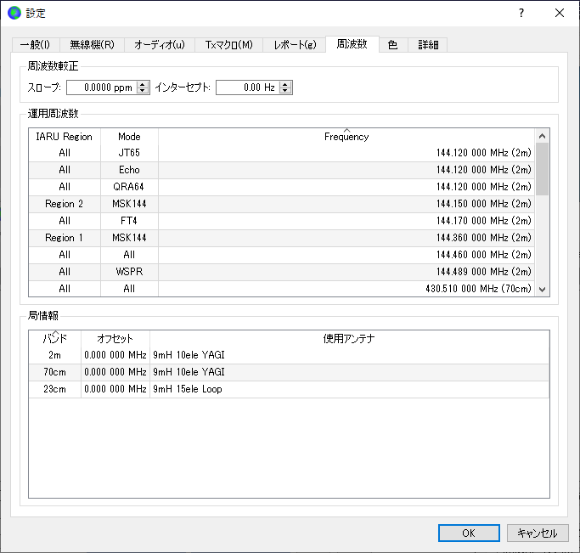This screenshot has height=553, width=580.
Task: Click the frequency list scrollbar thumb
Action: (543, 169)
